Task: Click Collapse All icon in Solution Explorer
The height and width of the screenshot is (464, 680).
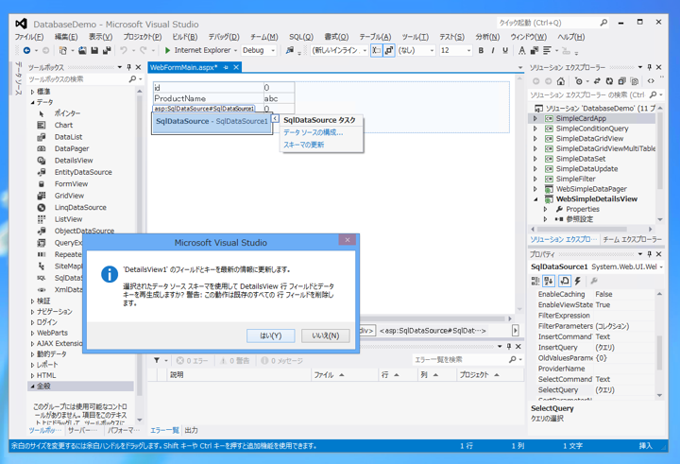Action: pos(621,81)
